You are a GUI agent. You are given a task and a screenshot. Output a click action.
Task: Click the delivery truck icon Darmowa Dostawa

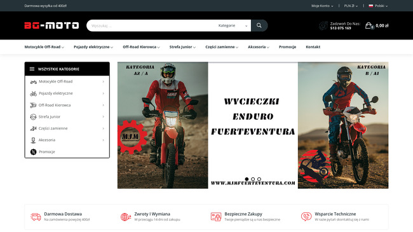coord(36,217)
